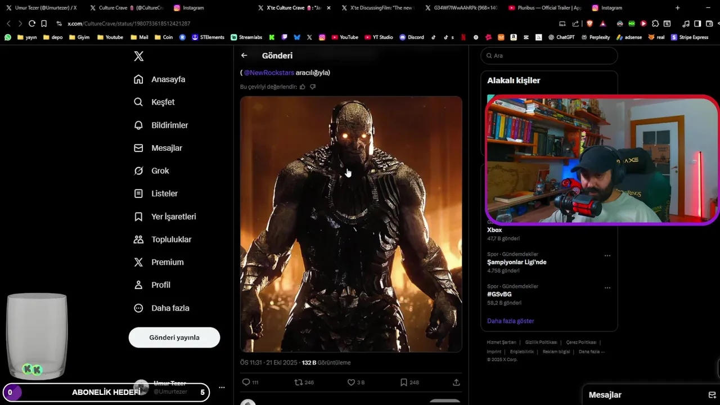Image resolution: width=720 pixels, height=405 pixels.
Task: Open the Xbox trending topic
Action: (494, 230)
